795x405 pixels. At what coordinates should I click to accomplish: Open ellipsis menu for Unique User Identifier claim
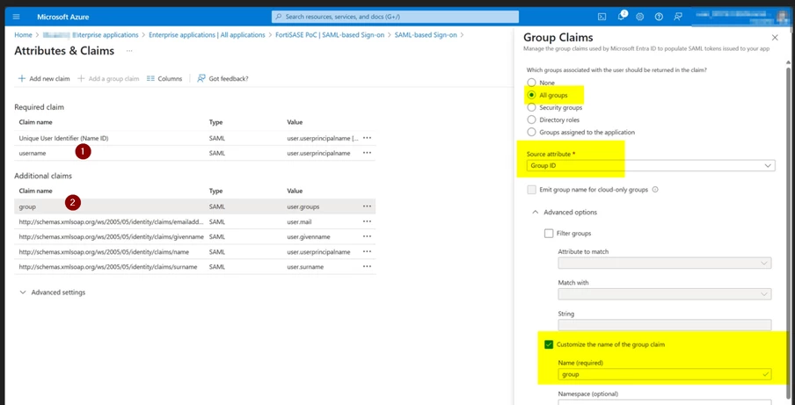(367, 138)
